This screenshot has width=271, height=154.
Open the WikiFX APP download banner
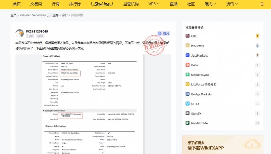pyautogui.click(x=223, y=145)
